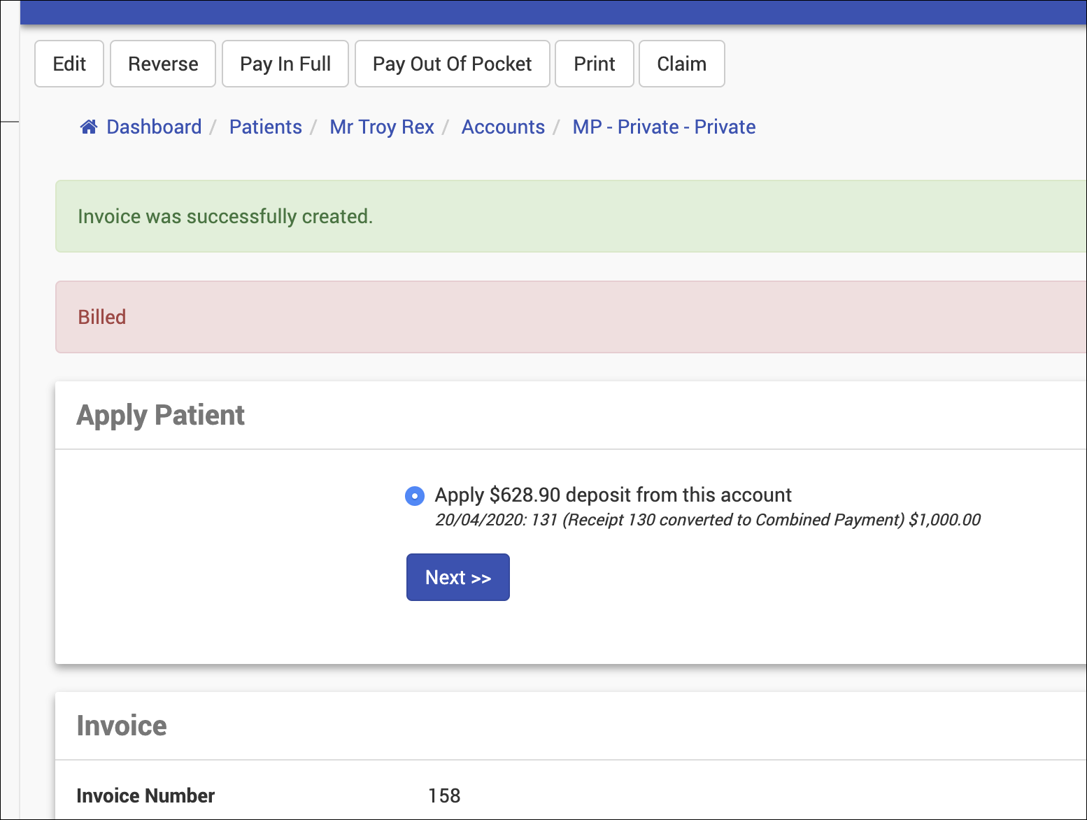This screenshot has height=820, width=1087.
Task: Click the Invoice panel heading
Action: tap(122, 726)
